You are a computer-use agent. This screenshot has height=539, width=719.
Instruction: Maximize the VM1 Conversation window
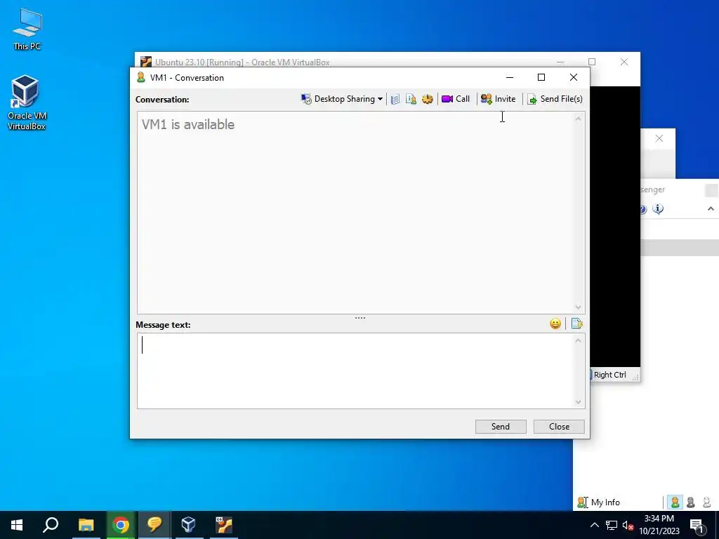pos(541,77)
